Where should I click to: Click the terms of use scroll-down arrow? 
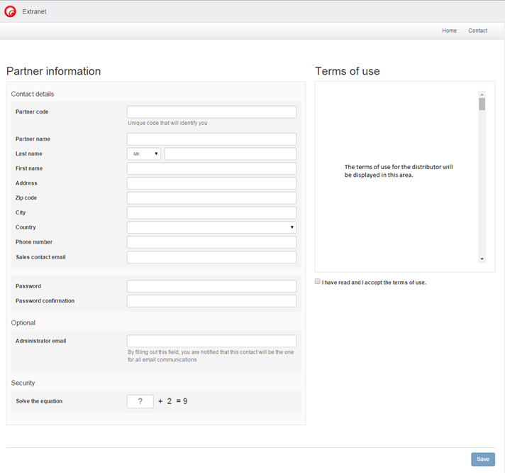click(x=482, y=259)
